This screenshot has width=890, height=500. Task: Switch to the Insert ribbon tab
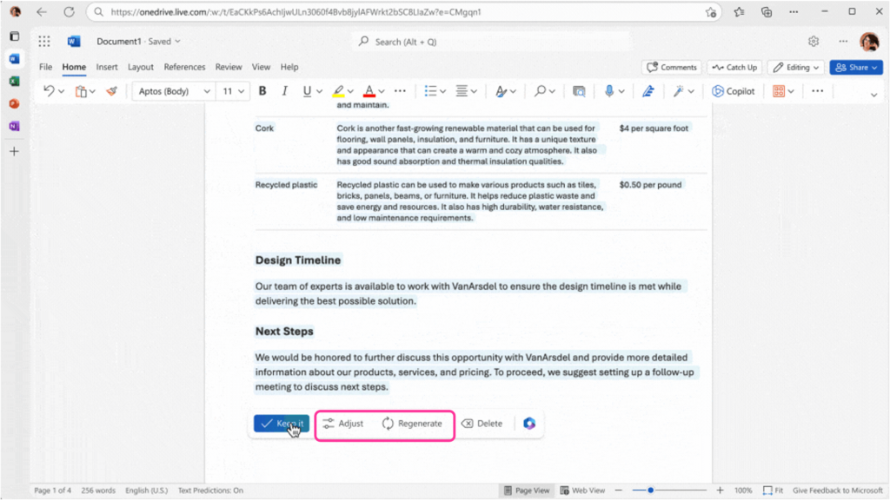106,67
